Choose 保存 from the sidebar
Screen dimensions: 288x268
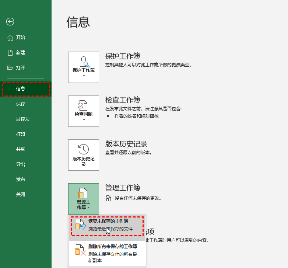tap(21, 104)
